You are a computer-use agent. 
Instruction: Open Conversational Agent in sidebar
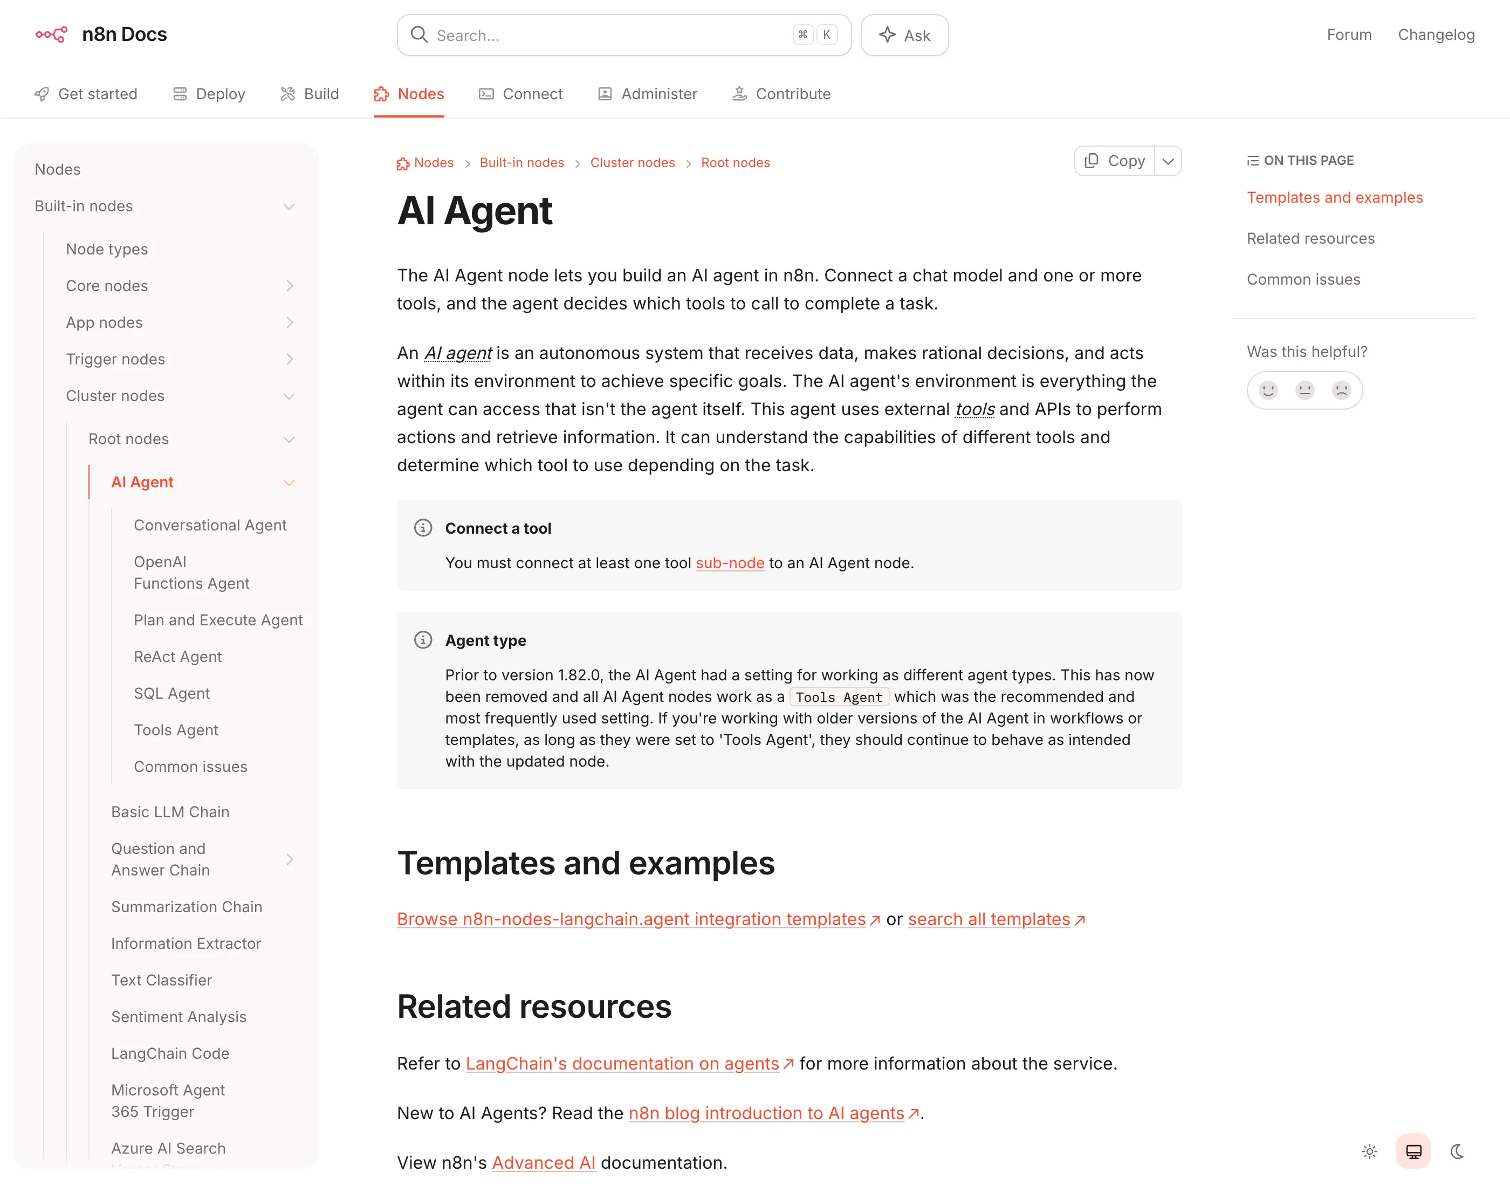pyautogui.click(x=210, y=525)
